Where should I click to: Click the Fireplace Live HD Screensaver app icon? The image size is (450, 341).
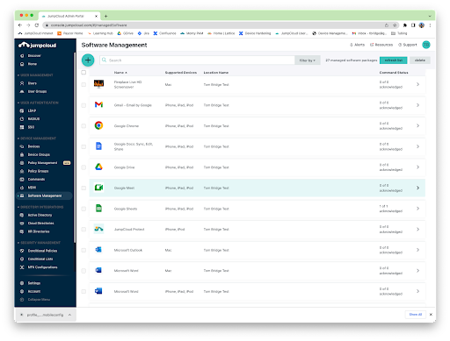coord(98,84)
